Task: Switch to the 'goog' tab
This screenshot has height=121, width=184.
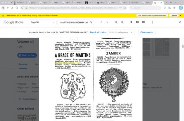Action: pyautogui.click(x=32, y=3)
